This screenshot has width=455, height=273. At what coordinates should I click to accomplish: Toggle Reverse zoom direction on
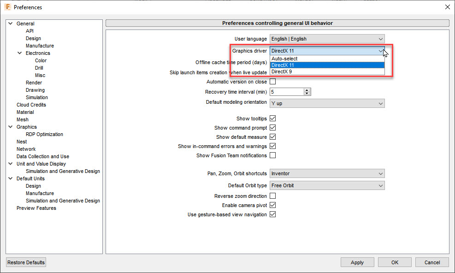point(272,196)
